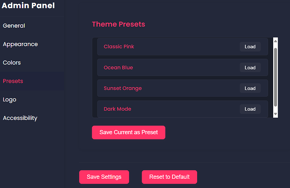Select the Sunset Orange preset name
The image size is (290, 188).
pos(123,88)
